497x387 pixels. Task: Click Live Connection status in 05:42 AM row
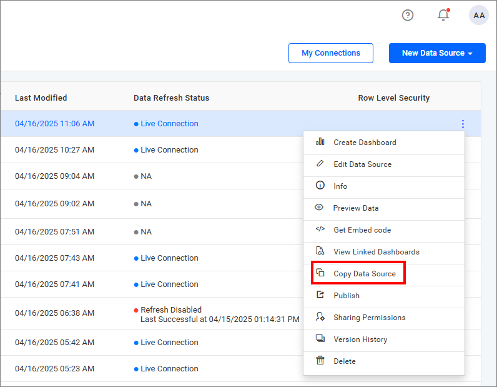170,343
